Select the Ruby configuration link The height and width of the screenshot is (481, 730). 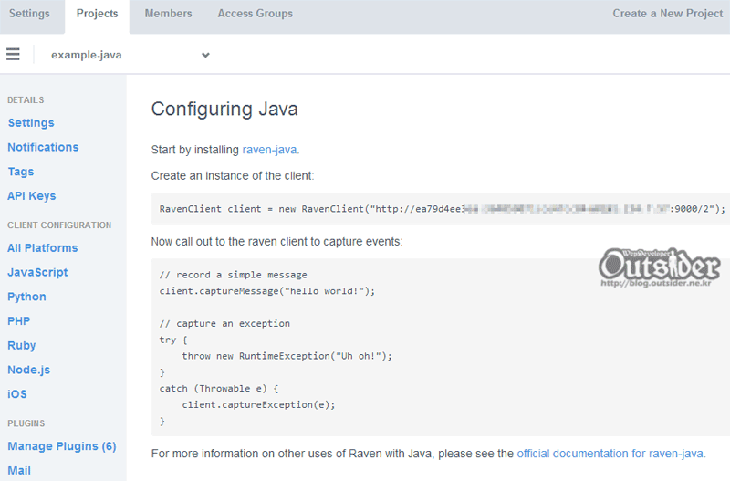pyautogui.click(x=21, y=346)
